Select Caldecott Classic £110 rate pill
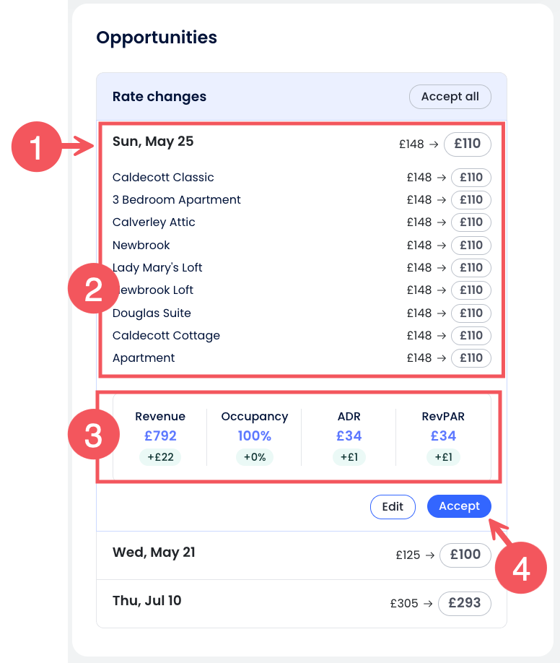Viewport: 560px width, 663px height. [471, 178]
